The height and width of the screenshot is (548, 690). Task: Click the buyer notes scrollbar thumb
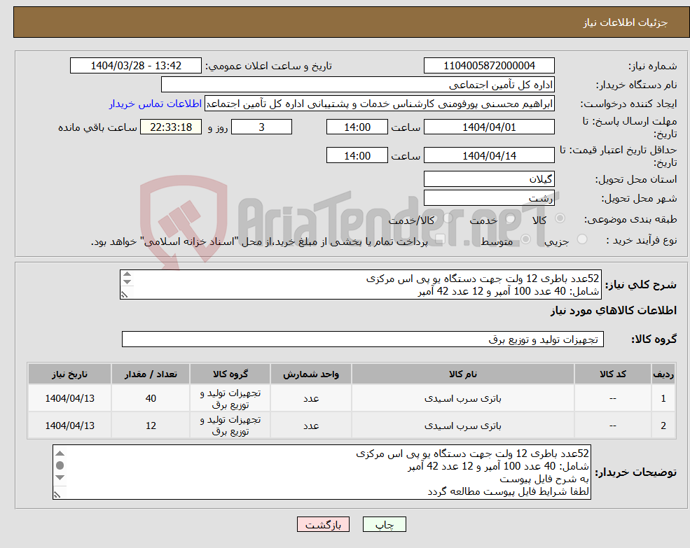[60, 465]
